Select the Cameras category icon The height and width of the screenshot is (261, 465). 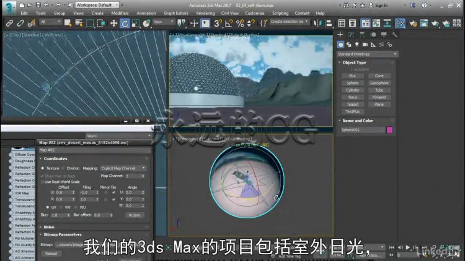(365, 45)
